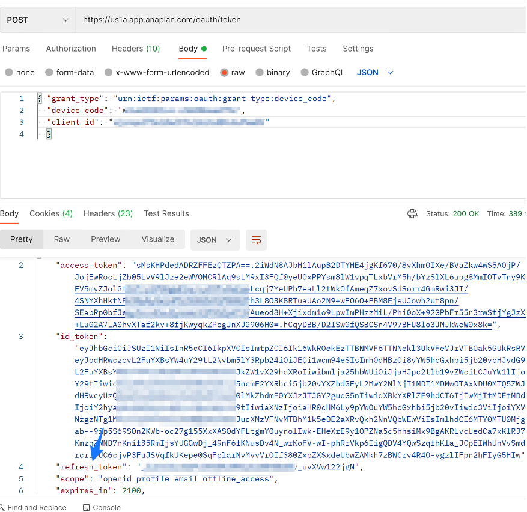The width and height of the screenshot is (527, 512).
Task: Select the response Body tab
Action: [10, 213]
